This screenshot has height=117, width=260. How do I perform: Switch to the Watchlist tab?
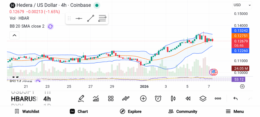pyautogui.click(x=27, y=111)
